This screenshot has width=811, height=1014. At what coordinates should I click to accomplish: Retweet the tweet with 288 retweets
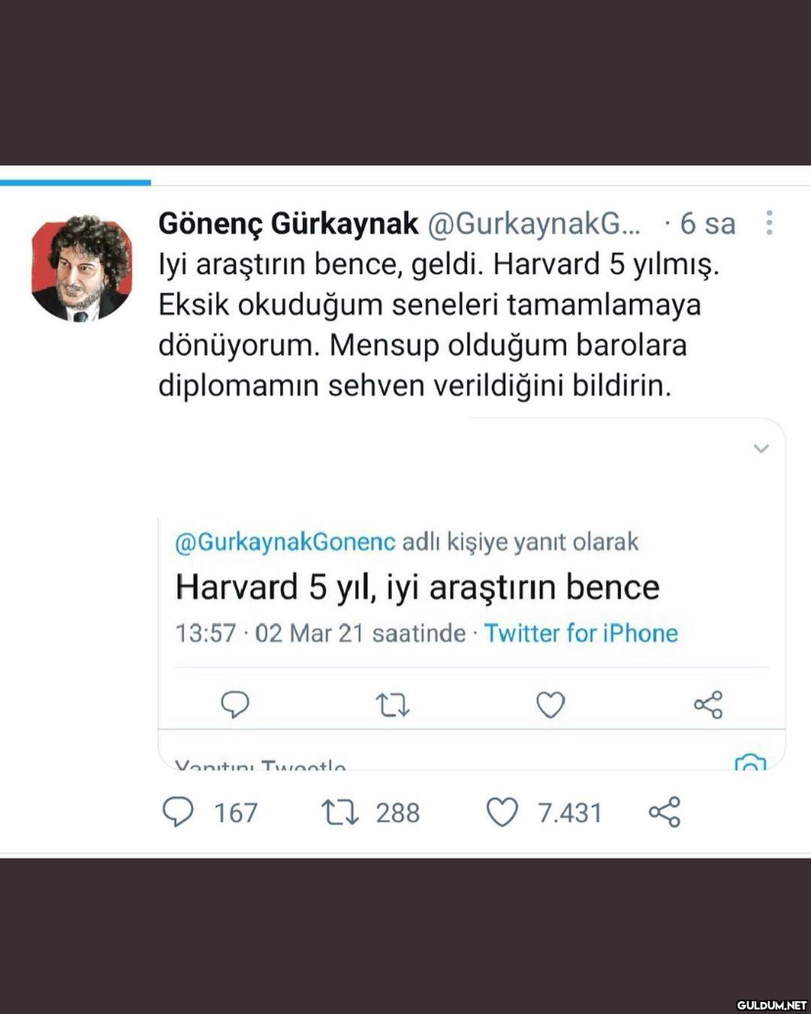[x=340, y=812]
